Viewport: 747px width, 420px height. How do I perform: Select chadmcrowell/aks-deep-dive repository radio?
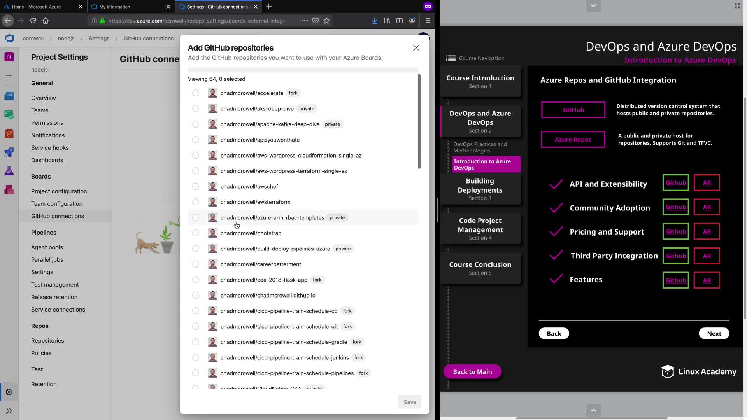[x=196, y=108]
